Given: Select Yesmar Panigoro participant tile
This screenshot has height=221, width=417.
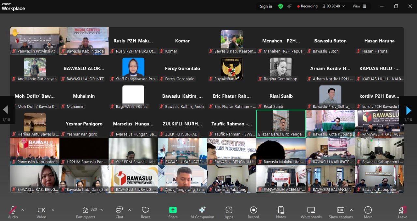Looking at the screenshot, I should pos(84,124).
